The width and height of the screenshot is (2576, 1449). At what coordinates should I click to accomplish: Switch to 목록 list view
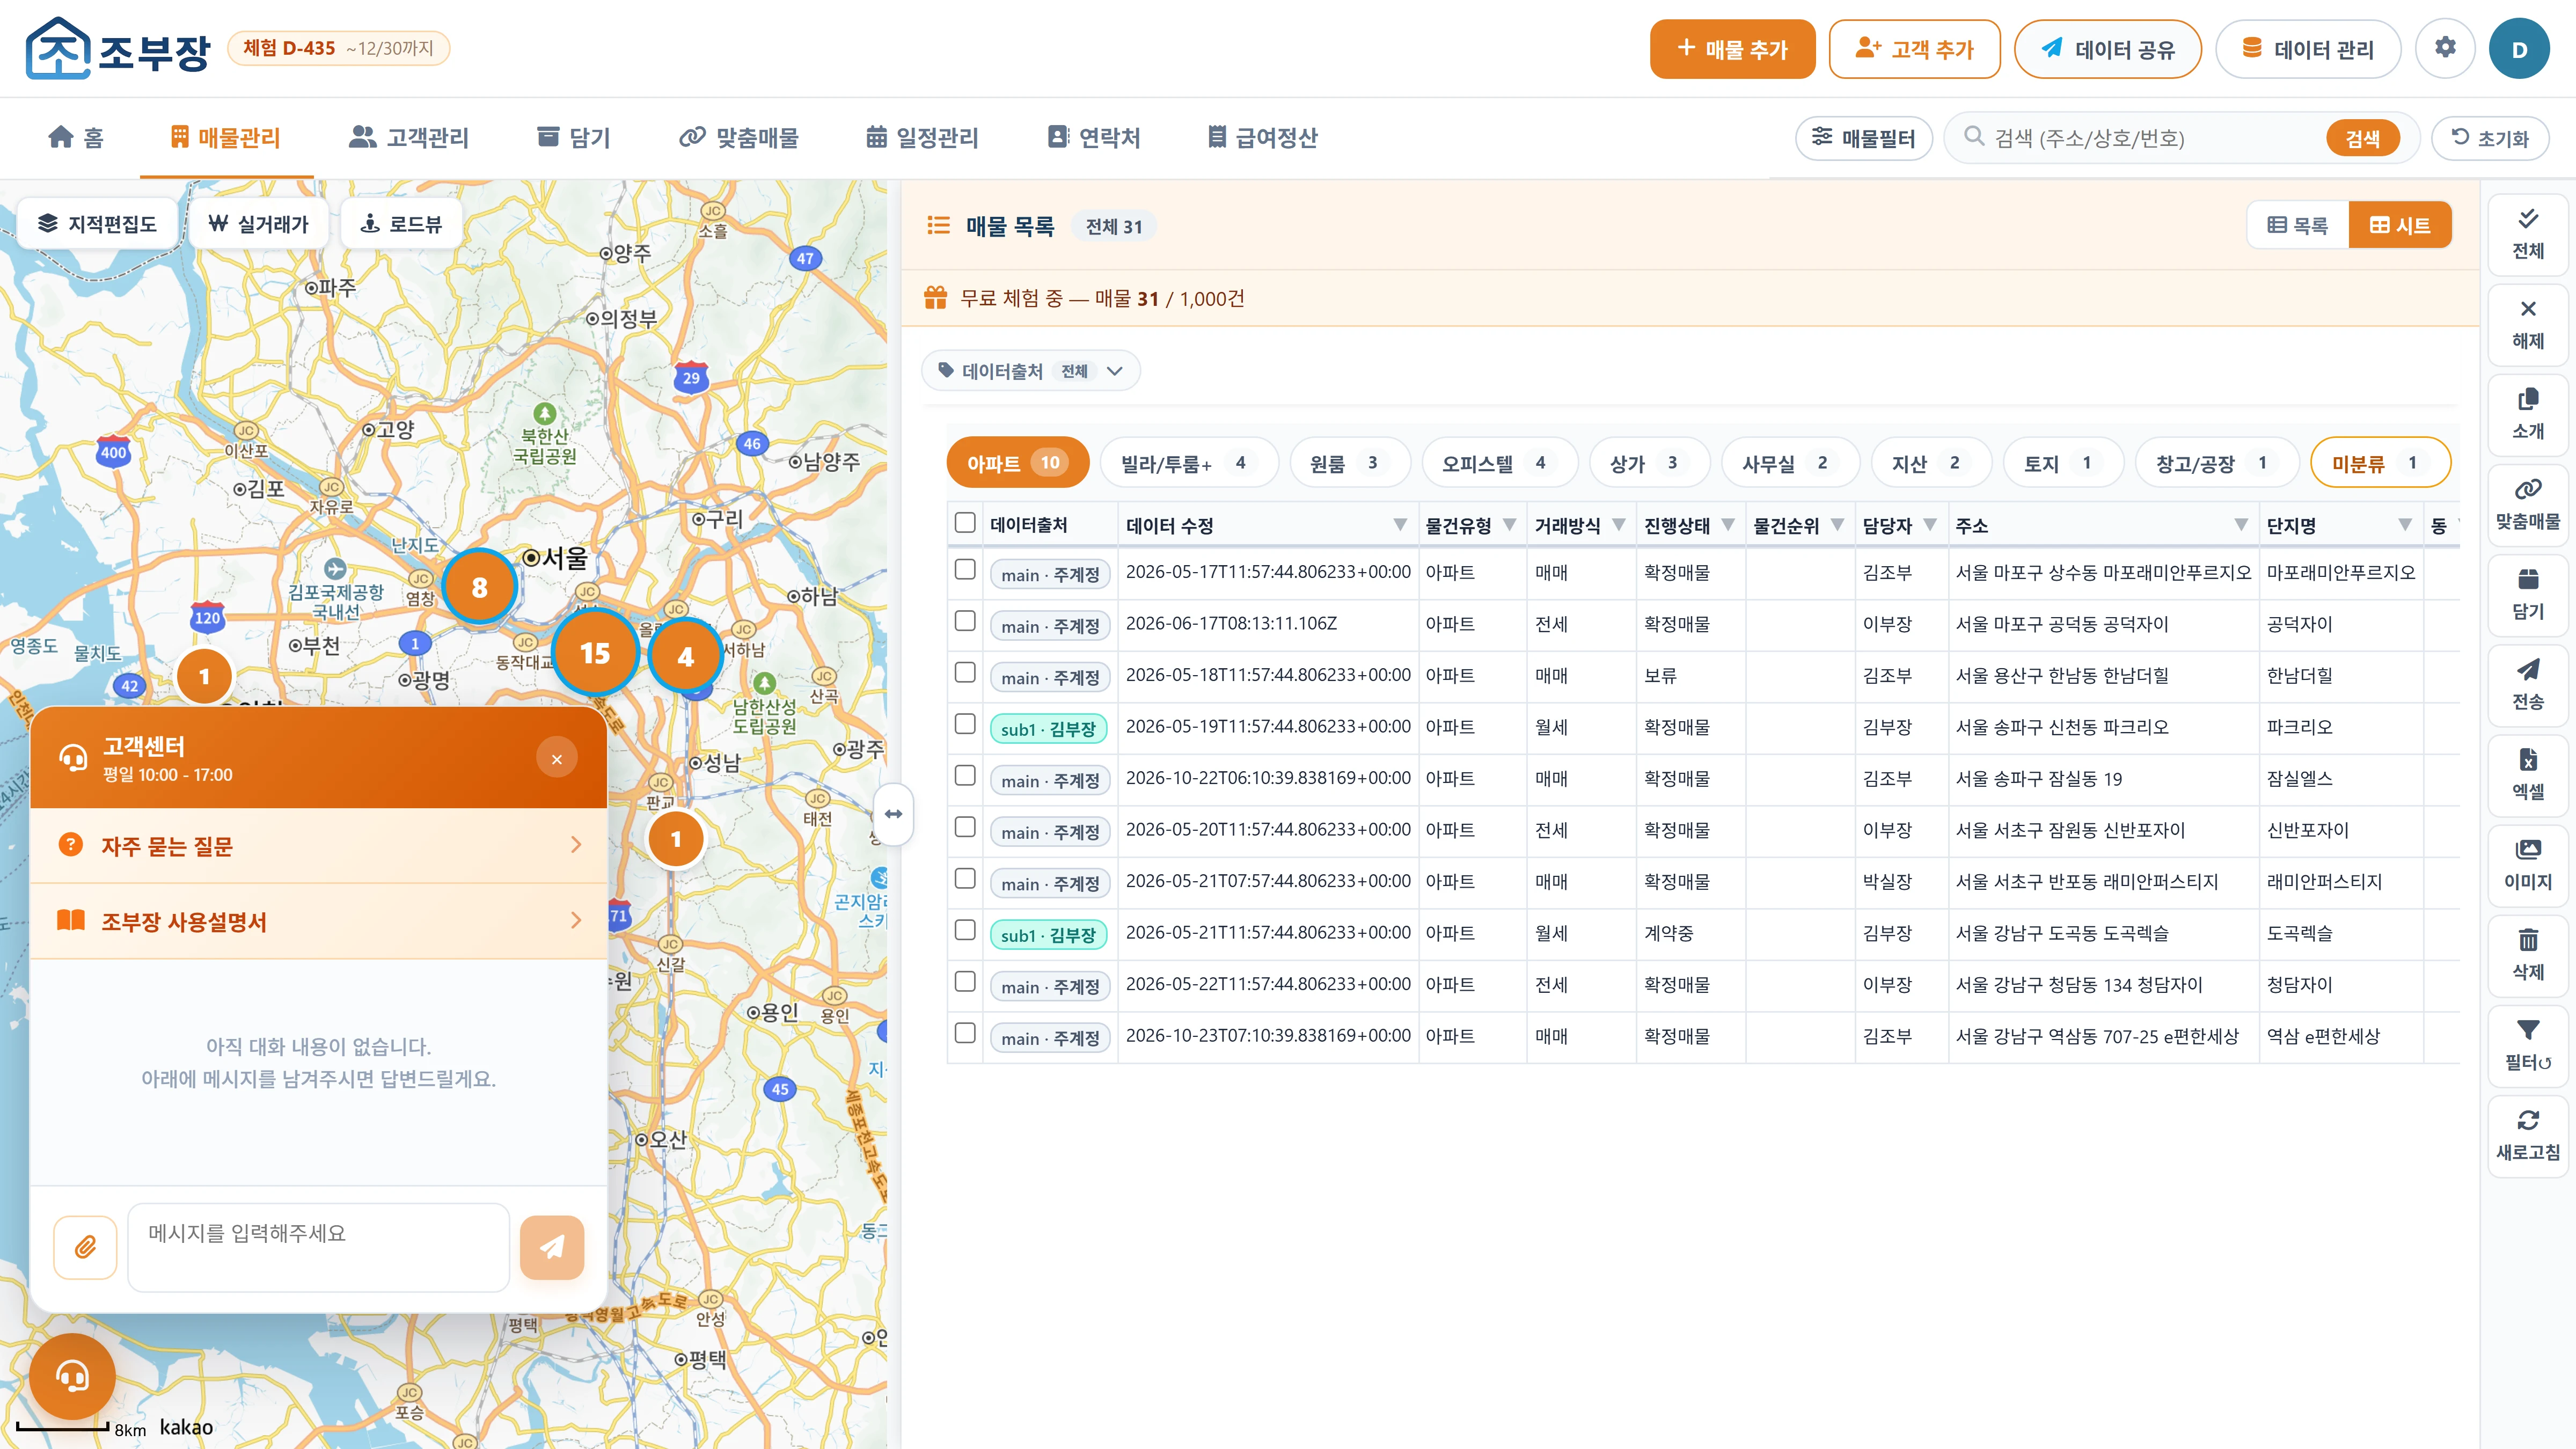pos(2297,225)
